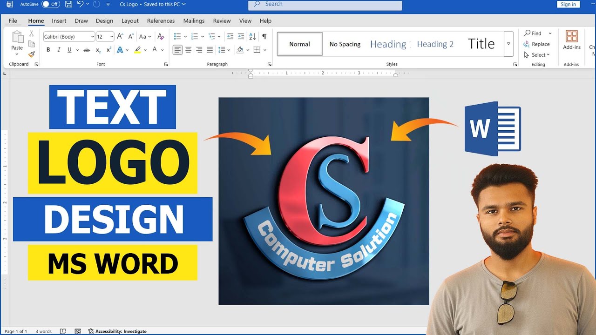Center align the paragraph
The image size is (596, 335).
[x=188, y=50]
